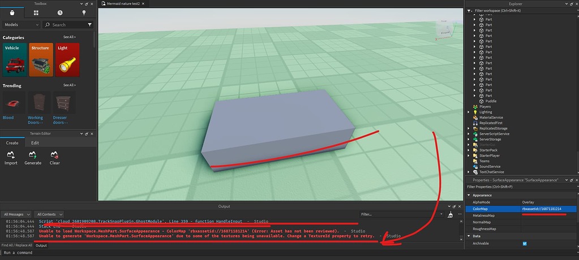This screenshot has width=579, height=260.
Task: Select the Lighting lightbulb icon in Explorer
Action: (x=476, y=112)
